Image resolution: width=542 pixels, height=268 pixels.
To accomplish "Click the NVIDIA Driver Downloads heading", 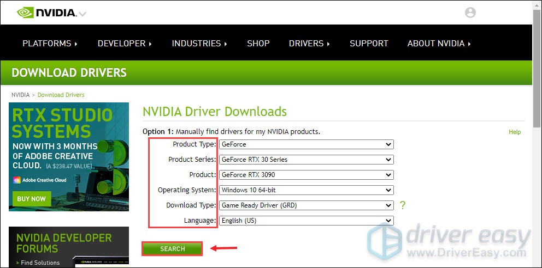I will (x=215, y=112).
